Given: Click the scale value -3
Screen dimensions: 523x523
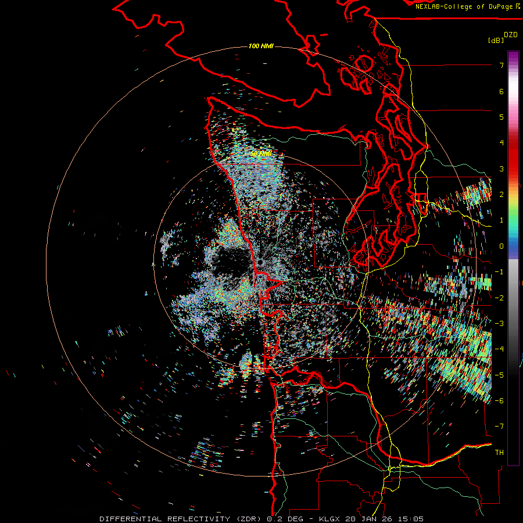Looking at the screenshot, I should (x=499, y=324).
